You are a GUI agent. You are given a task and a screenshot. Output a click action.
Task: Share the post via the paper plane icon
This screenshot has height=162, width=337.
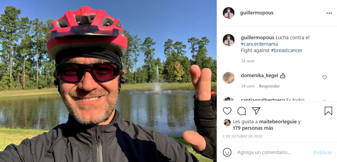256,110
